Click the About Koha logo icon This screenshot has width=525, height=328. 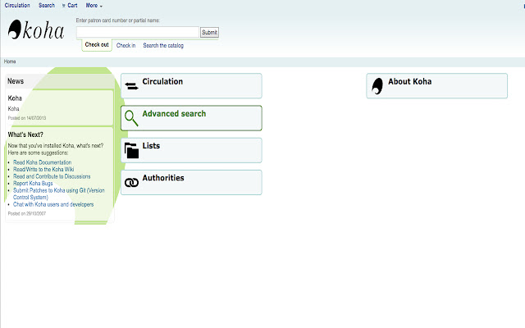coord(377,86)
